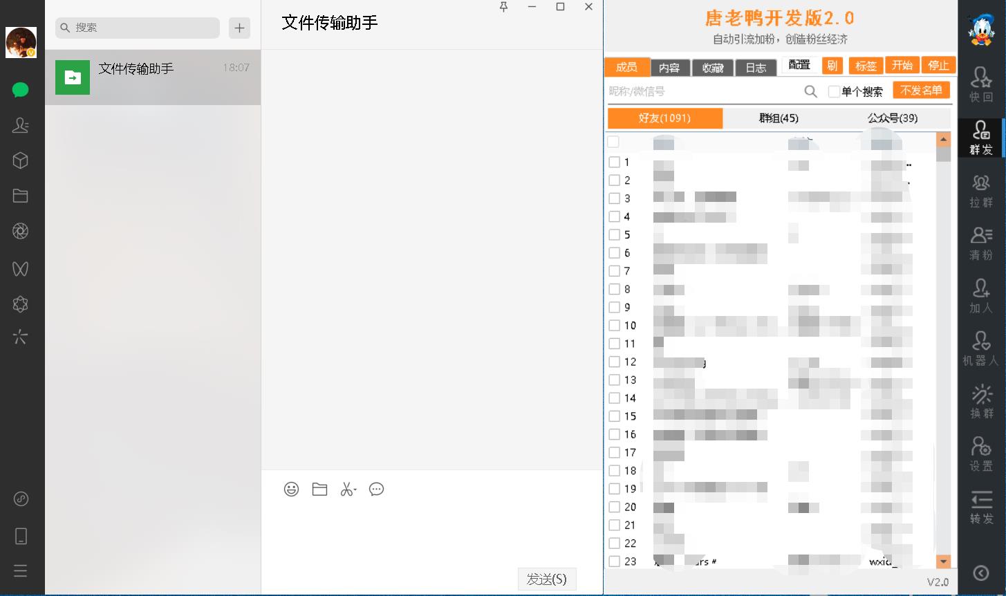Image resolution: width=1006 pixels, height=596 pixels.
Task: Click the 不发名单 button
Action: pos(922,90)
